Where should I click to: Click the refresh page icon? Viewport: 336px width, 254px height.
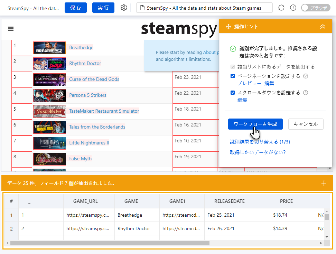(281, 8)
